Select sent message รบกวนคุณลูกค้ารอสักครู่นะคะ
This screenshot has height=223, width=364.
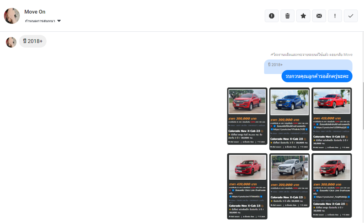pos(317,76)
